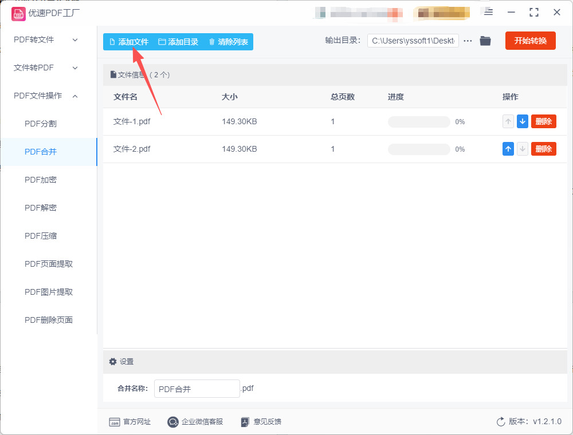Click the 149.30KB size of 文件-1.pdf
The image size is (573, 435).
tap(240, 121)
